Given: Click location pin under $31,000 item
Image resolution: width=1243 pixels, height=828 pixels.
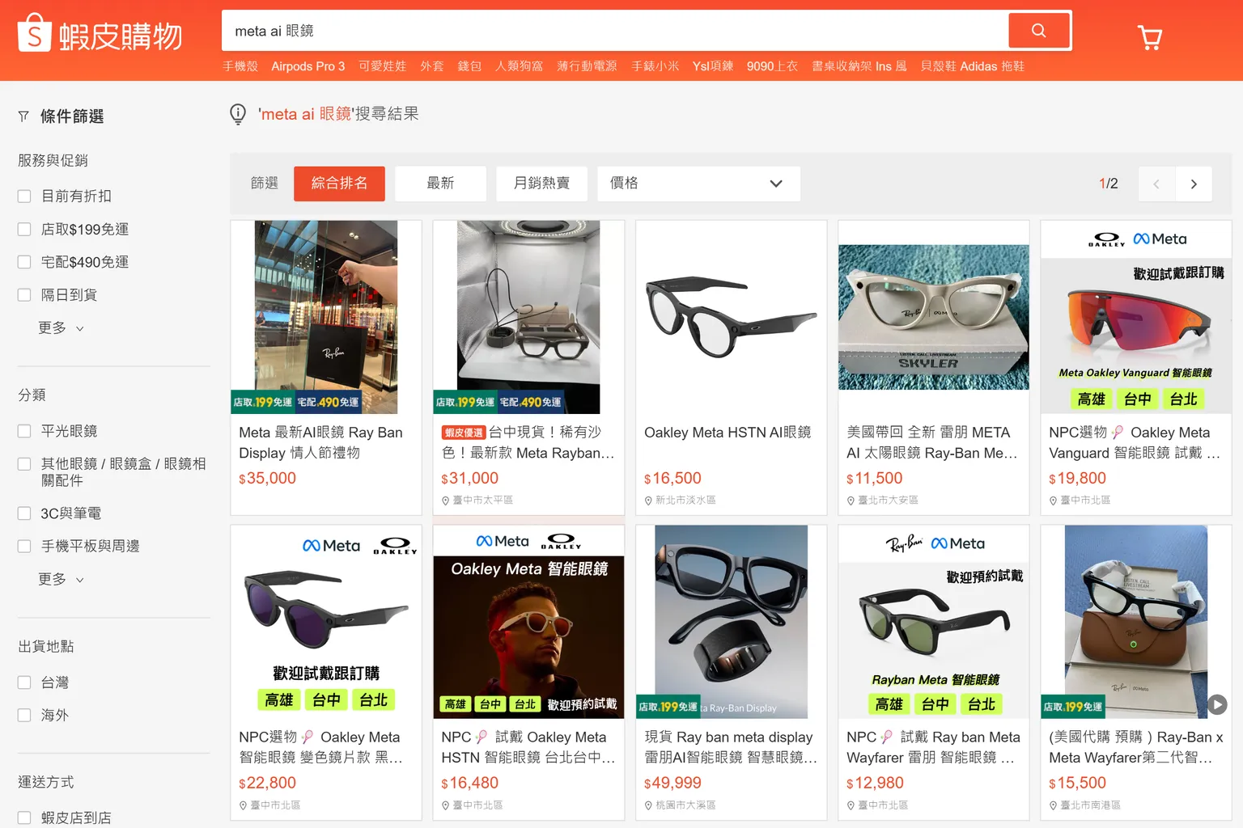Looking at the screenshot, I should click(445, 501).
